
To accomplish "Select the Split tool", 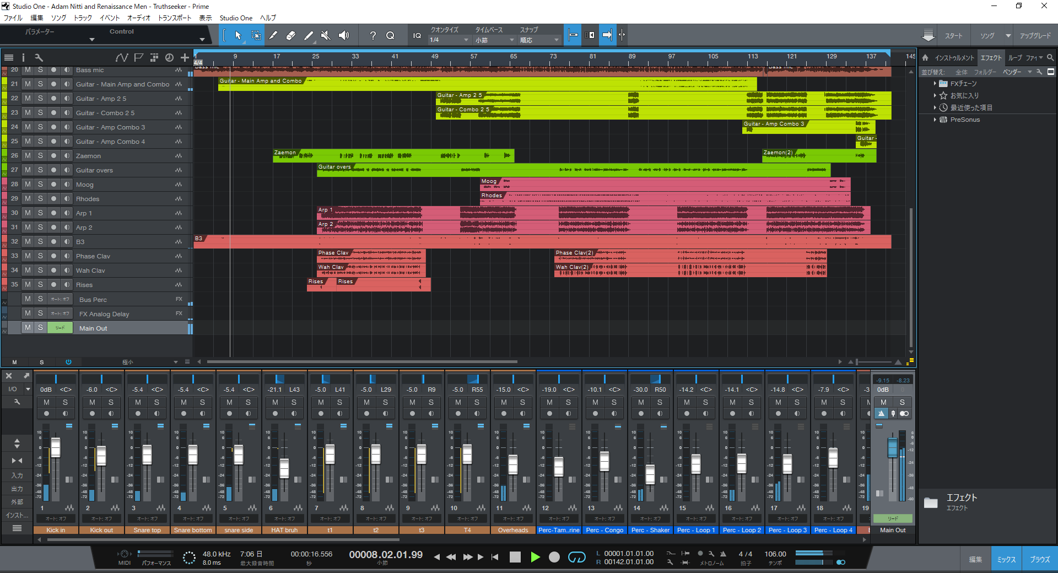I will pyautogui.click(x=273, y=36).
